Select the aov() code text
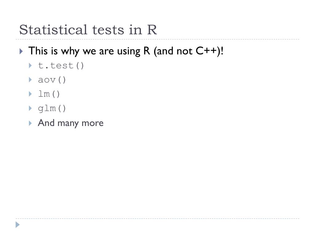Viewport: 315px width, 236px height. 52,80
